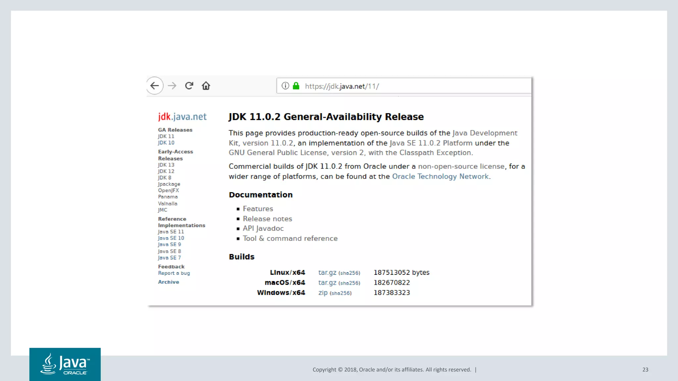Open the sha256 link for Linux/x64
The height and width of the screenshot is (381, 678).
[349, 273]
